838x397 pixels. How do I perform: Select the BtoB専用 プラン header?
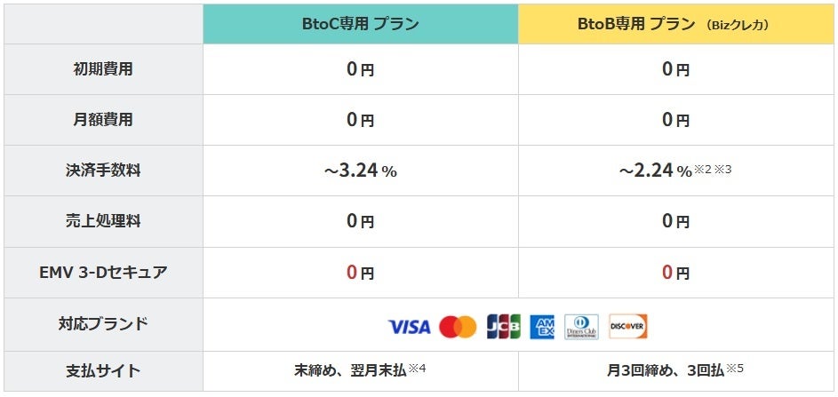[x=676, y=24]
